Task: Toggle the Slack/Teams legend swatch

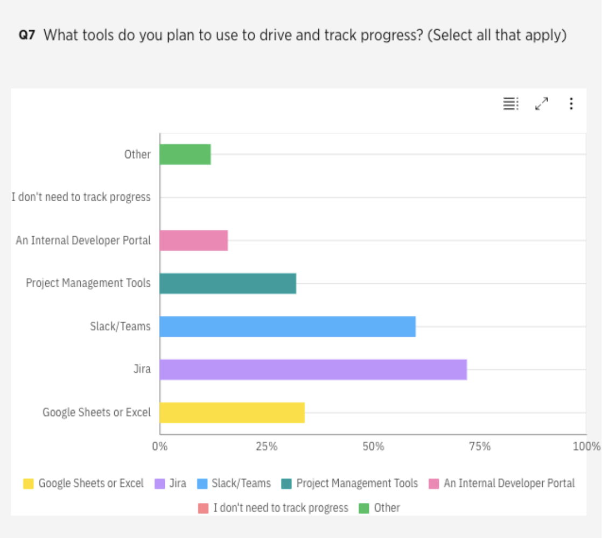Action: tap(202, 484)
